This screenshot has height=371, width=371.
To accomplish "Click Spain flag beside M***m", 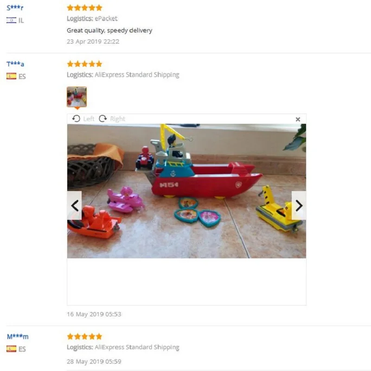I will (11, 349).
